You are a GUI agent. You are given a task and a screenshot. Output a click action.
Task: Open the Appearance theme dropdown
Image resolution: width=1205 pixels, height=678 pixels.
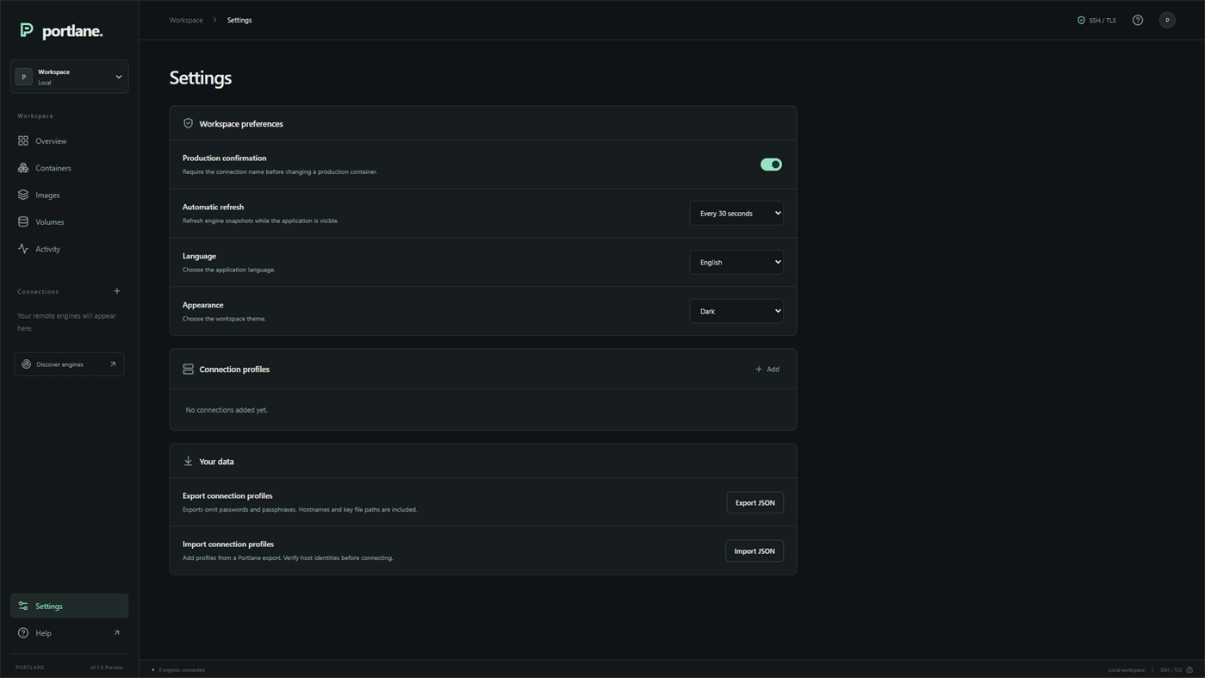736,311
